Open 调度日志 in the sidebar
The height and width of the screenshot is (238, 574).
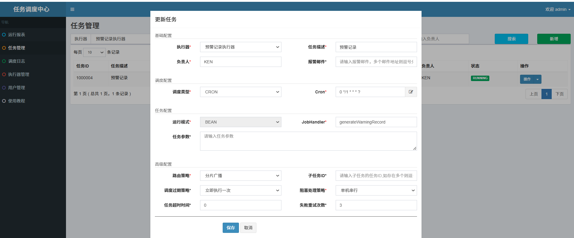pyautogui.click(x=33, y=61)
